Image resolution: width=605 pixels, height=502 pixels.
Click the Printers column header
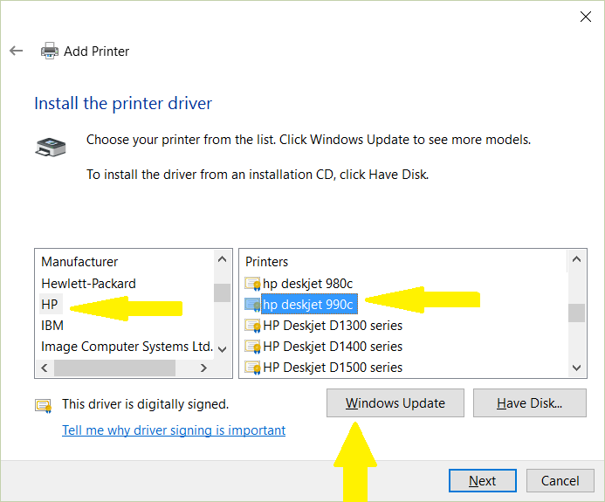coord(266,262)
